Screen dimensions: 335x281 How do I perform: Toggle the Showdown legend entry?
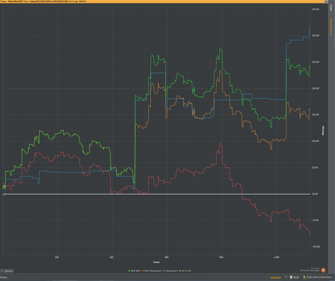(170, 271)
